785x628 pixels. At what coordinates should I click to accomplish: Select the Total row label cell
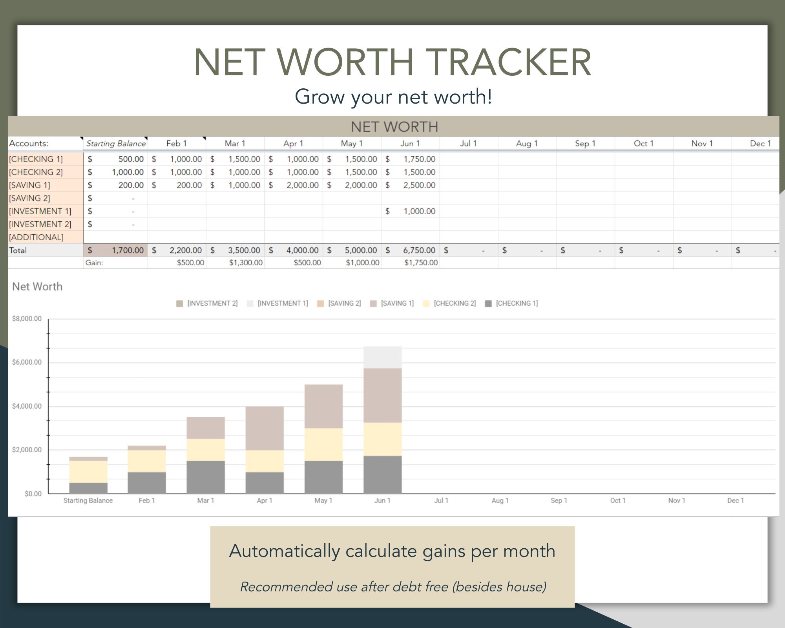46,250
